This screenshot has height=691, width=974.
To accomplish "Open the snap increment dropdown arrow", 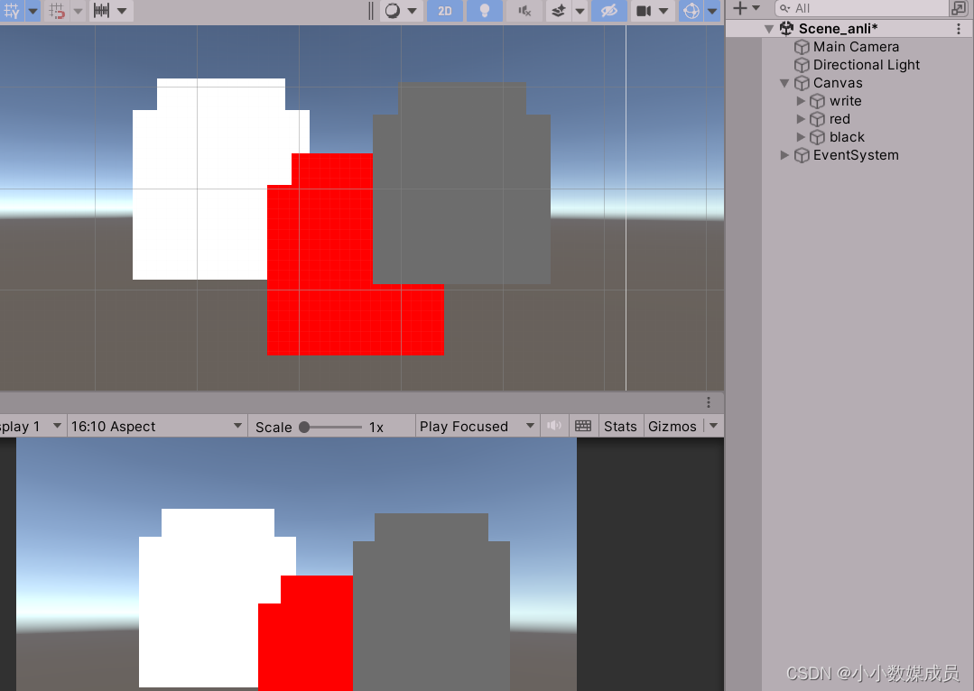I will point(122,11).
